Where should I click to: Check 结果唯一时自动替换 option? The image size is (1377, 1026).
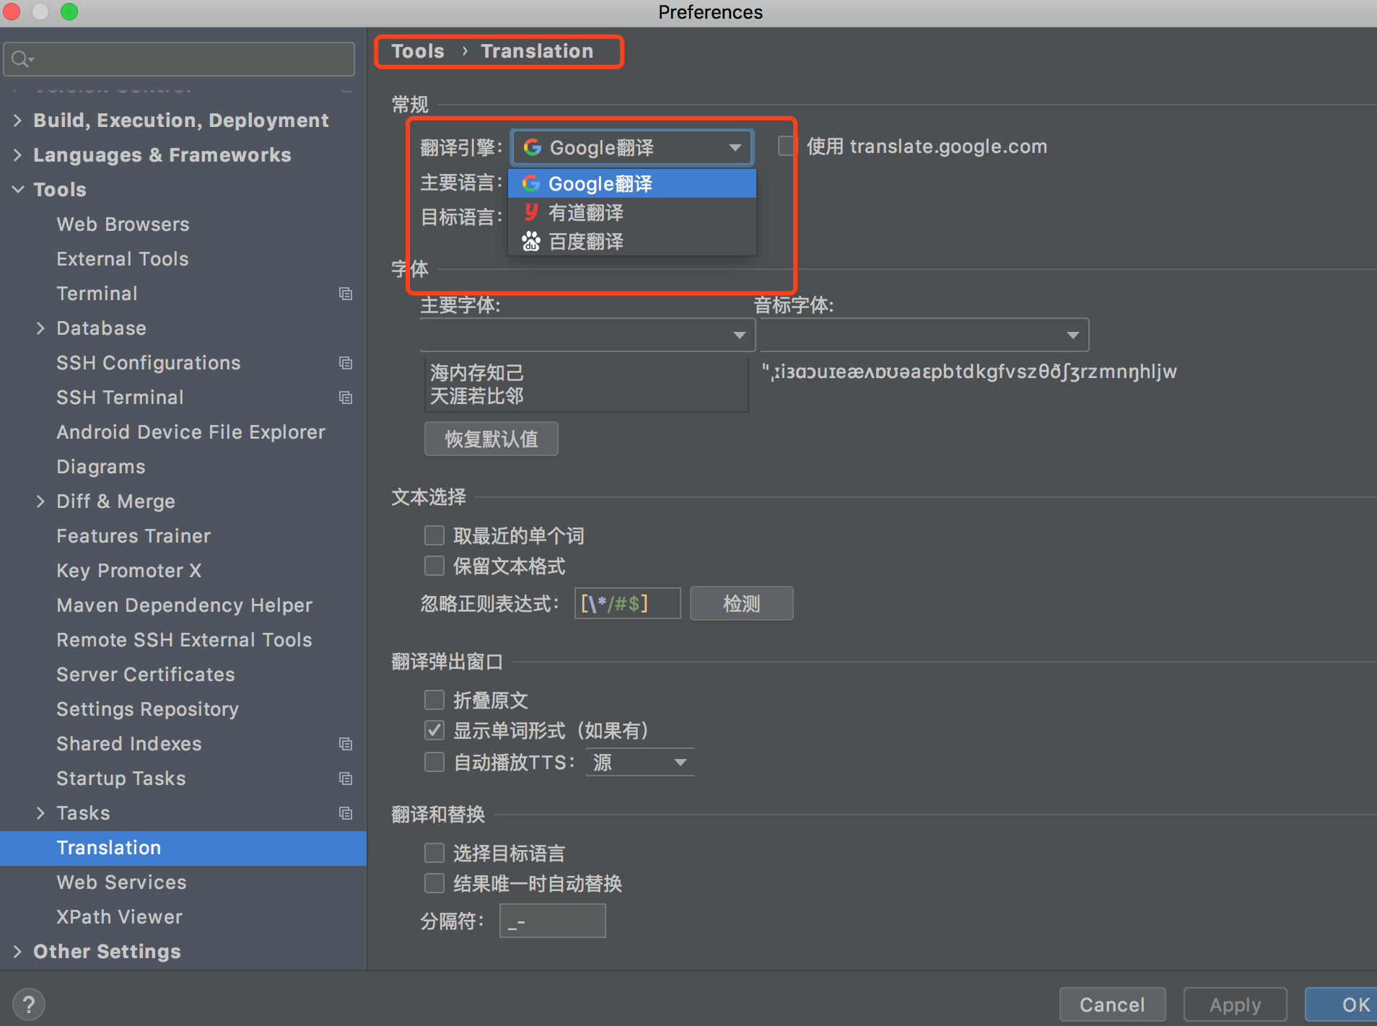(x=434, y=883)
